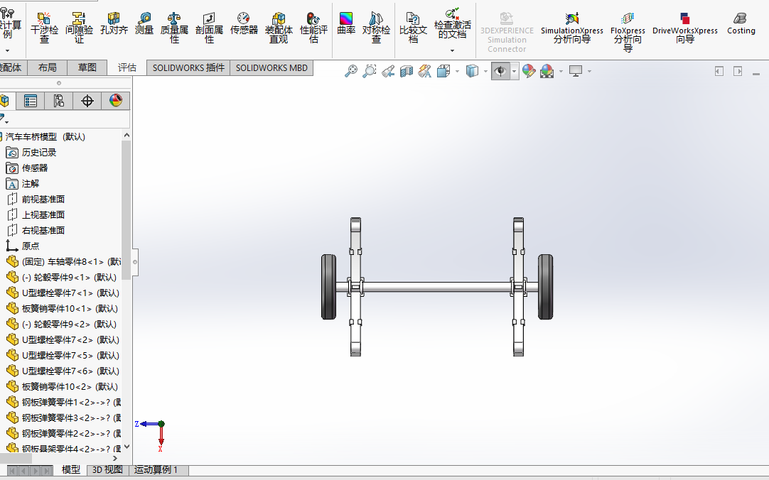
Task: Open Hide/Show Items dropdown arrow
Action: pos(514,72)
